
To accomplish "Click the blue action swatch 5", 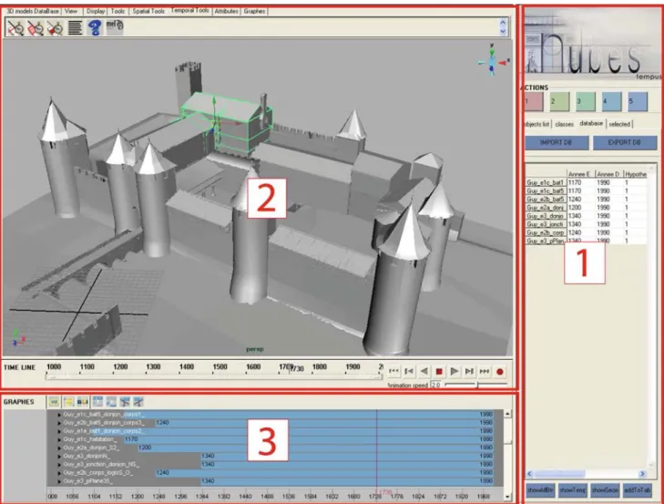I will [x=638, y=102].
